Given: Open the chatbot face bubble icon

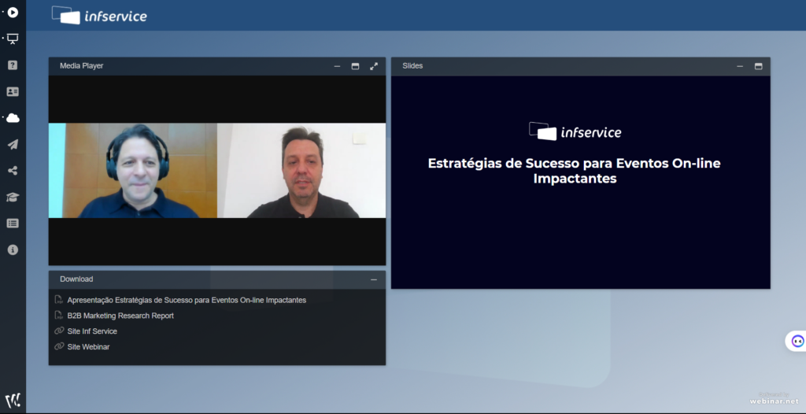Looking at the screenshot, I should (797, 341).
